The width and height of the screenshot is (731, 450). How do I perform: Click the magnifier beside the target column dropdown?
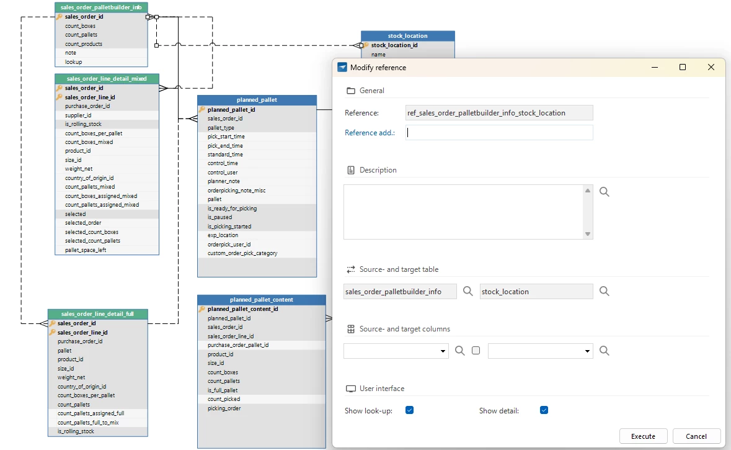click(604, 351)
